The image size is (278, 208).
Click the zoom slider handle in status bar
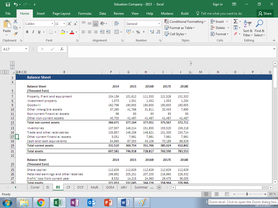pos(247,194)
